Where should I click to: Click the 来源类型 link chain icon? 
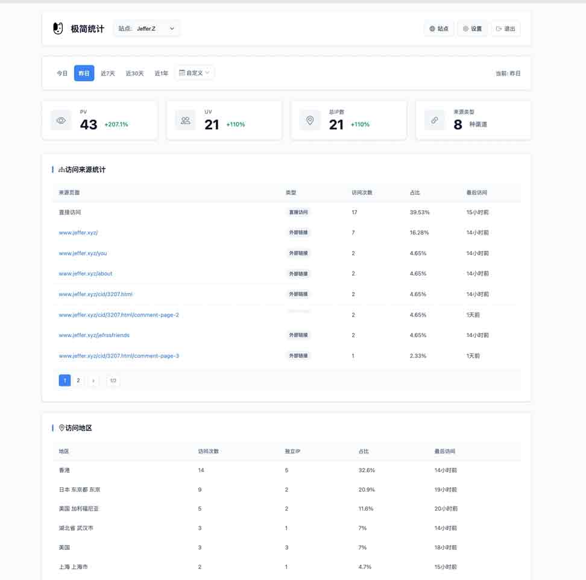[x=434, y=121]
